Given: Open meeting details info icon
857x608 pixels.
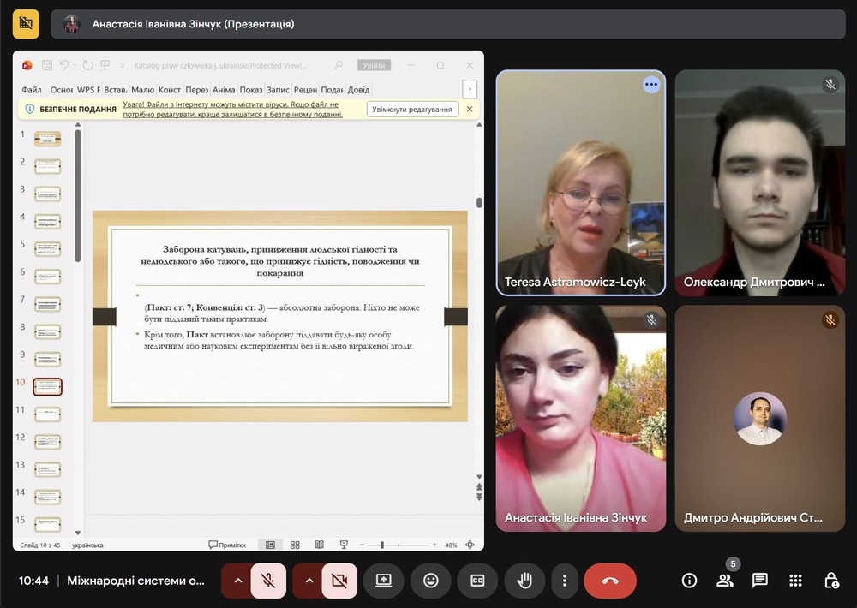Looking at the screenshot, I should tap(689, 581).
